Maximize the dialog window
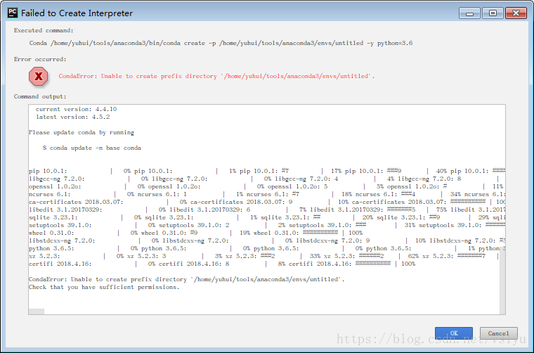534x353 pixels. click(x=493, y=13)
